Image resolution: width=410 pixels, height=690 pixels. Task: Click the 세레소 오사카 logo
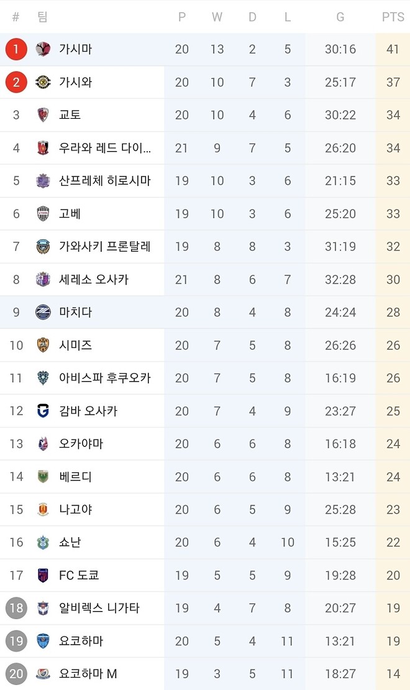[43, 279]
